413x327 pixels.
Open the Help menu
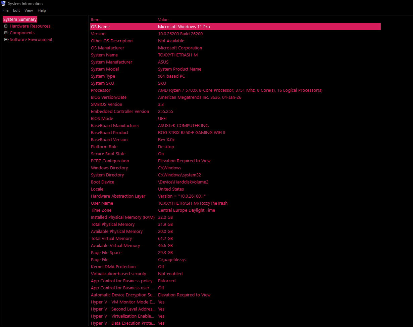click(x=42, y=10)
